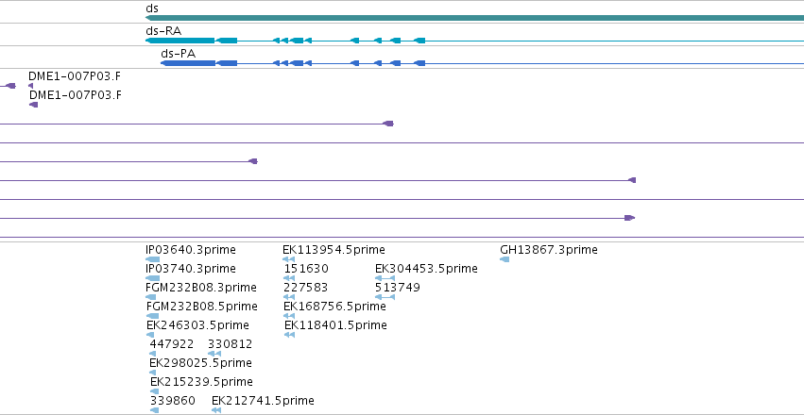Click the spliced glyph under EK304453.5prime
Viewport: 804px width, 415px height.
(x=385, y=278)
